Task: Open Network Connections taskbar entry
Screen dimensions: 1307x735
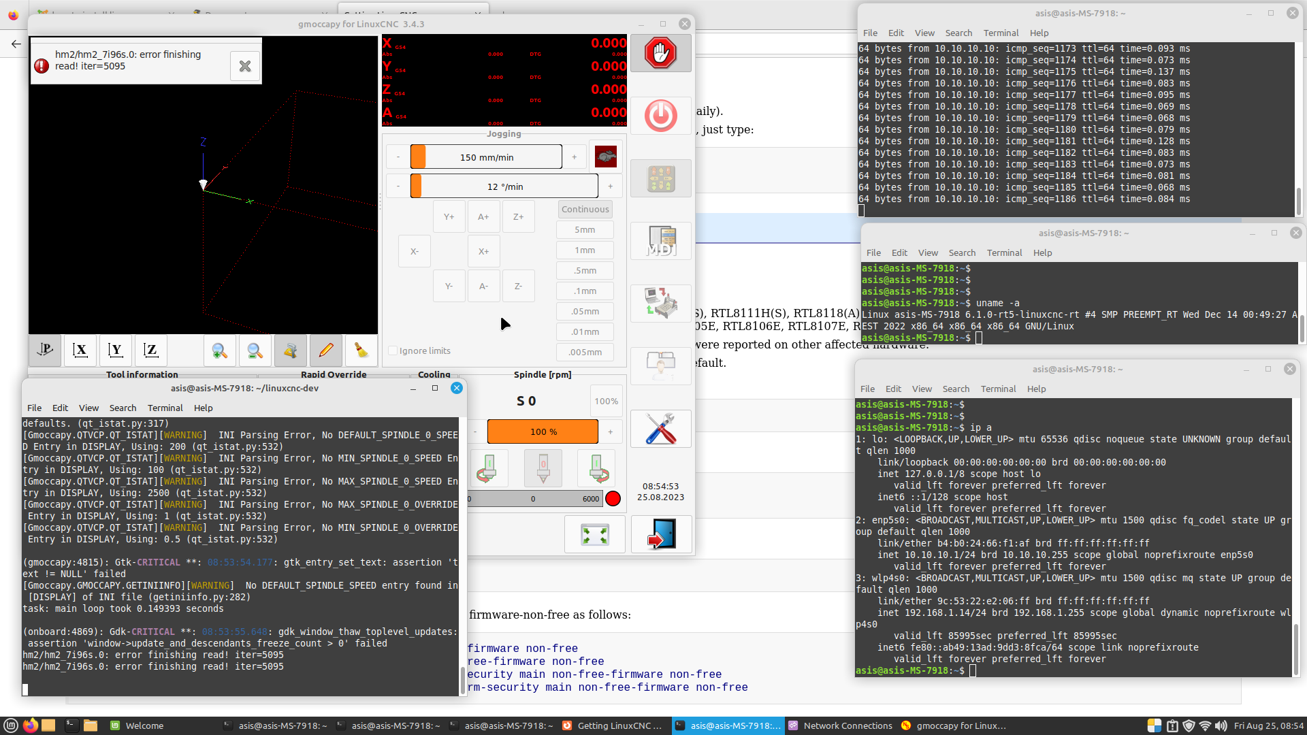Action: click(x=841, y=725)
